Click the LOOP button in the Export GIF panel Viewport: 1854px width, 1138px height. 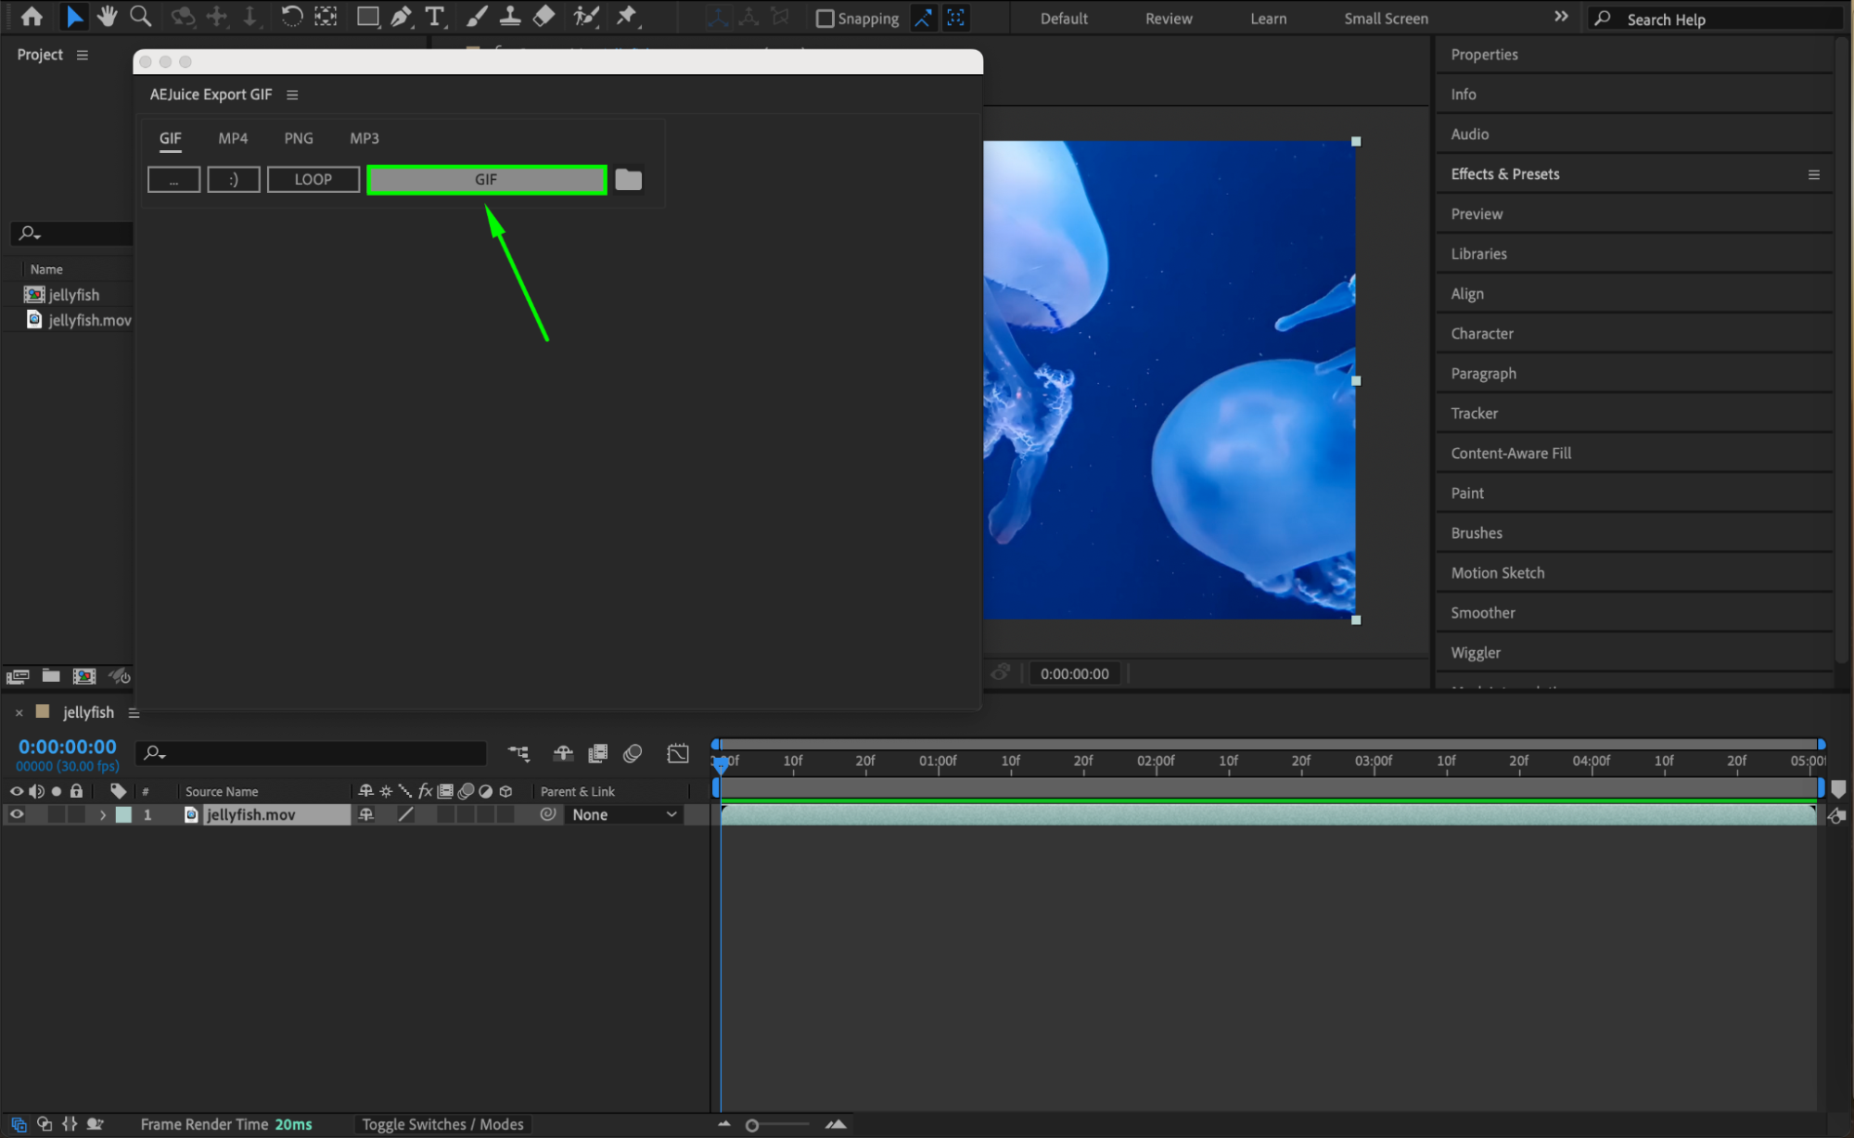(x=313, y=179)
